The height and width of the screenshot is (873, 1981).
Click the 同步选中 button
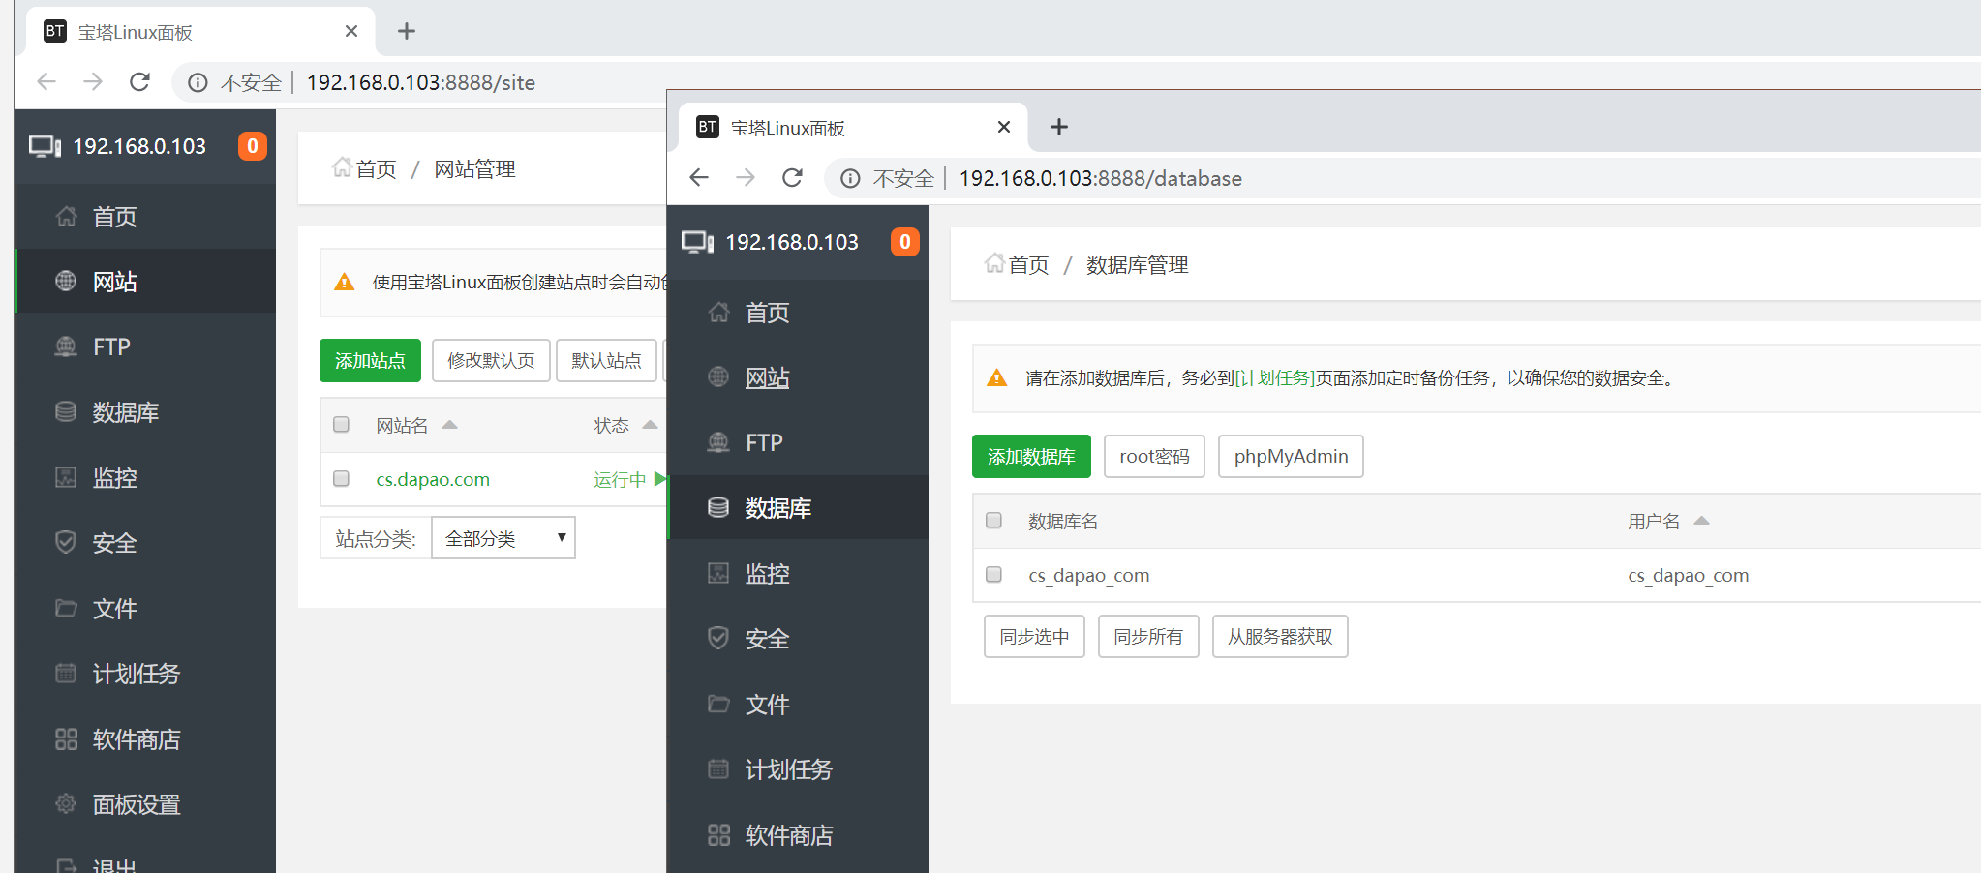(x=1034, y=636)
